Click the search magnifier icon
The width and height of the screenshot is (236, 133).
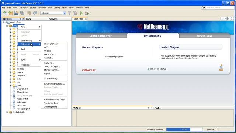pos(203,8)
